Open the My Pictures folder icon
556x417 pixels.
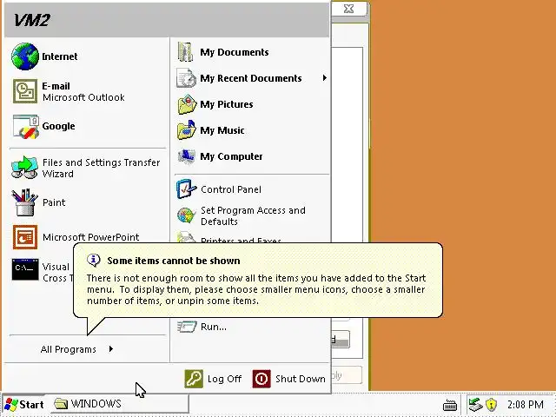point(187,104)
